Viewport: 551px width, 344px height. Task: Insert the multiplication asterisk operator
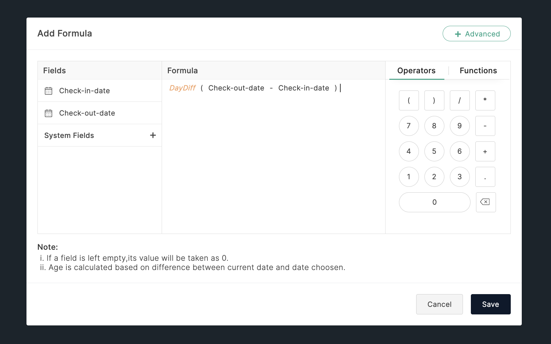pos(485,100)
